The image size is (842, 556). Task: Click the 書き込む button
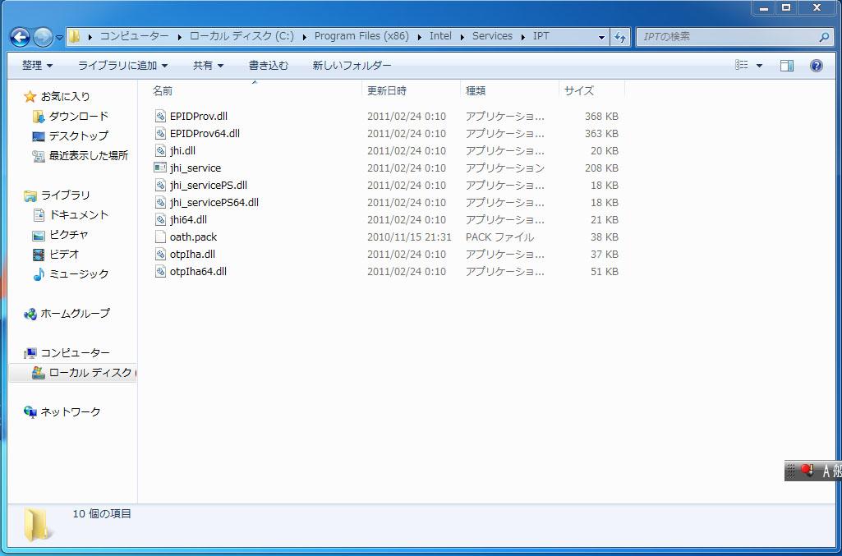pyautogui.click(x=269, y=66)
